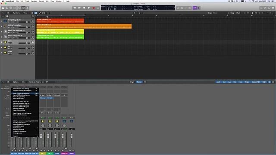
Task: Switch Mixer to Tracks view
Action: (x=139, y=82)
